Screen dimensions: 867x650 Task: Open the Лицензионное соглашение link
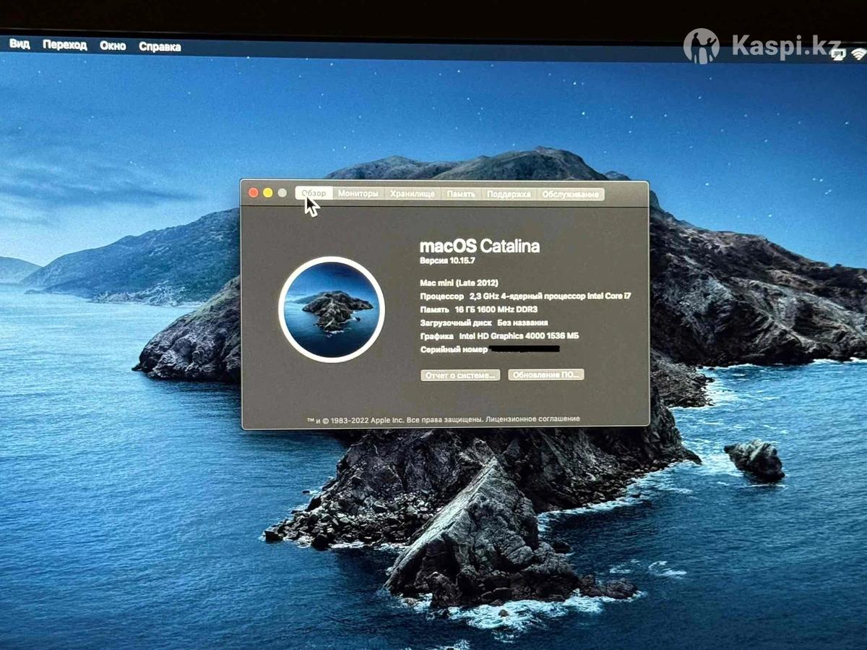[x=532, y=419]
